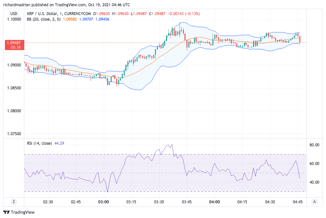Click the 1.10000 price scale label

(13, 19)
